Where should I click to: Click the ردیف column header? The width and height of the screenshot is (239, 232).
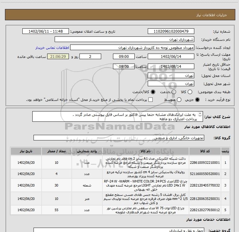coord(225,151)
